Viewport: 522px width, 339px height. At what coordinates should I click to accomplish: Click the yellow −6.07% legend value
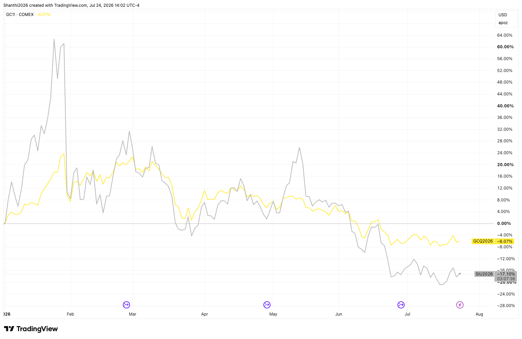coord(43,15)
